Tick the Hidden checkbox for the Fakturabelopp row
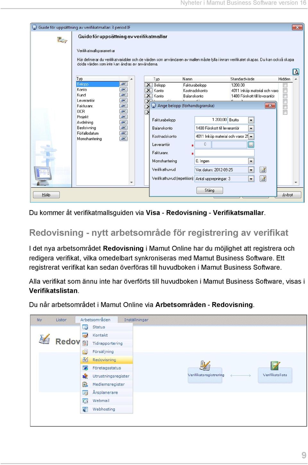This screenshot has width=308, height=465. click(285, 85)
